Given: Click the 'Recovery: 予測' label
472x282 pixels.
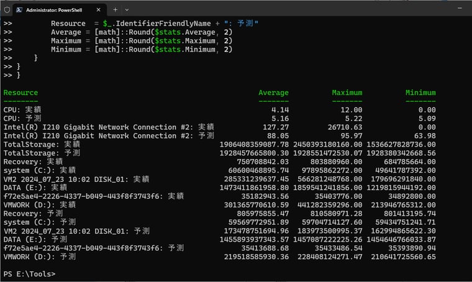Looking at the screenshot, I should pyautogui.click(x=33, y=214).
